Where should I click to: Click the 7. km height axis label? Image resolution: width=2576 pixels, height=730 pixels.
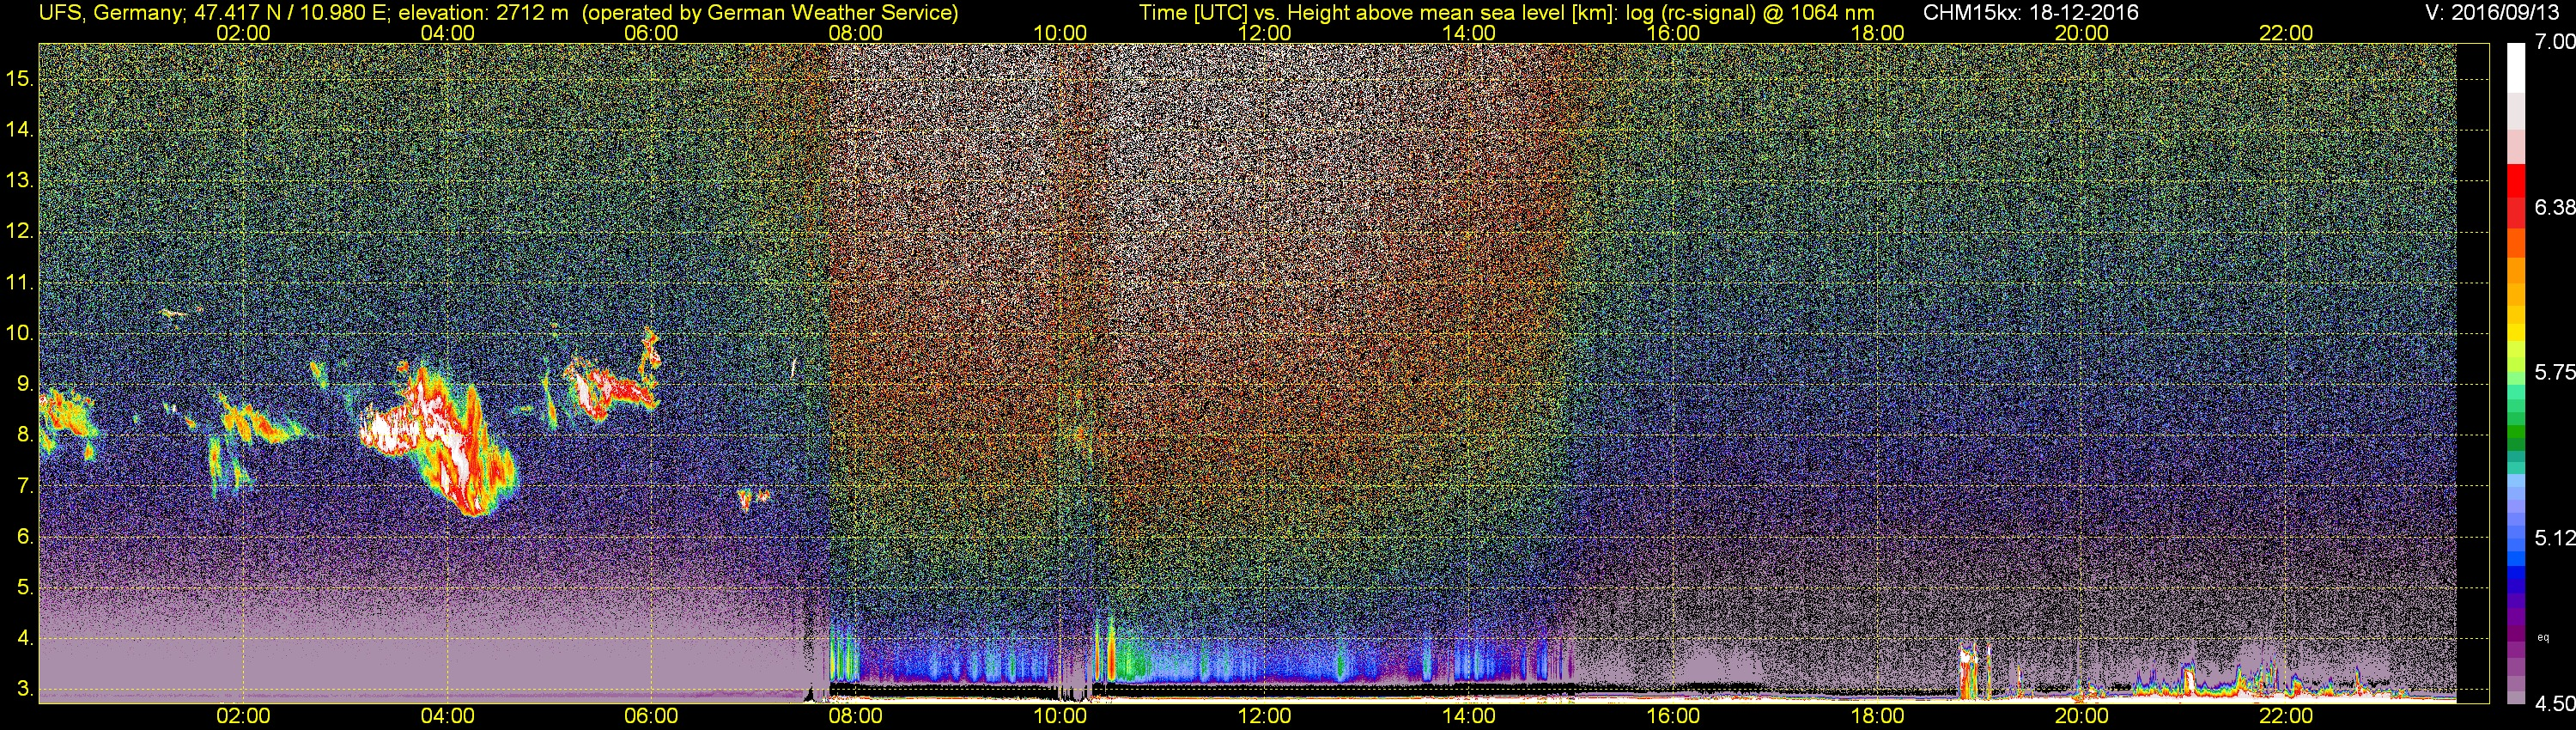pyautogui.click(x=25, y=486)
